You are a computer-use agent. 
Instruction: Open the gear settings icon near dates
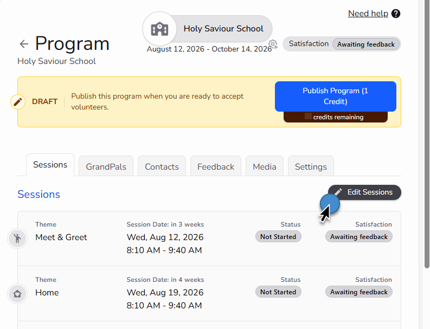tap(273, 44)
